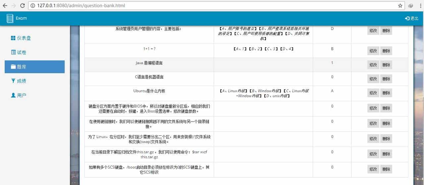
Task: Click answer 'B' in the 1+1 row
Action: 332,49
